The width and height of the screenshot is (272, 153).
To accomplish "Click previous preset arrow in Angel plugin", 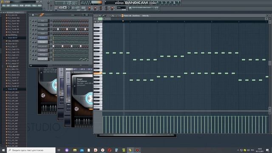I will tap(75, 86).
